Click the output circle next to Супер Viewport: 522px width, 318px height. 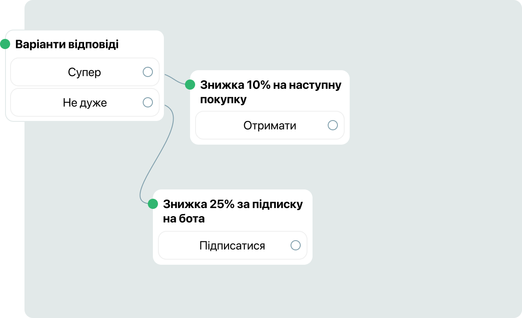[148, 72]
